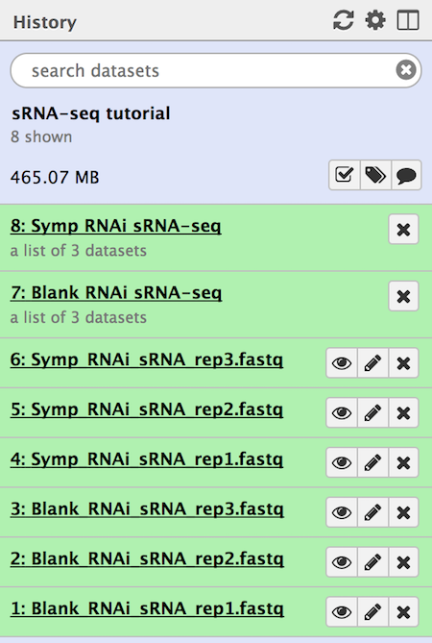Image resolution: width=432 pixels, height=643 pixels.
Task: View data of Blank_RNAi_sRNA_rep3.fastq
Action: point(342,512)
